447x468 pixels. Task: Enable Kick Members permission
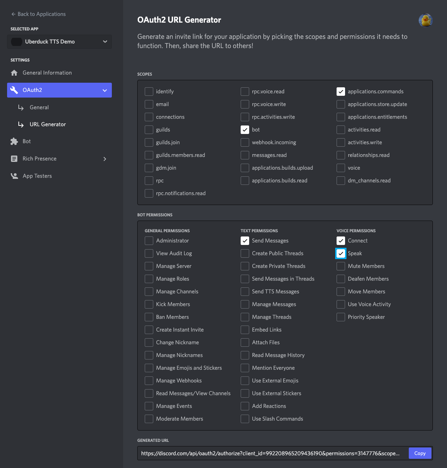(149, 304)
